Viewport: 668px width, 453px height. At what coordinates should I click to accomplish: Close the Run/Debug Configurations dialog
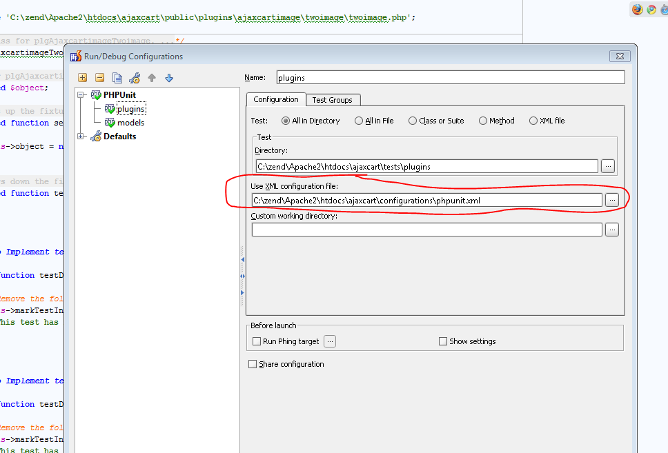[x=620, y=57]
